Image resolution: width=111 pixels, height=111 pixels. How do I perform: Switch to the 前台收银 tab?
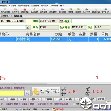(17, 16)
